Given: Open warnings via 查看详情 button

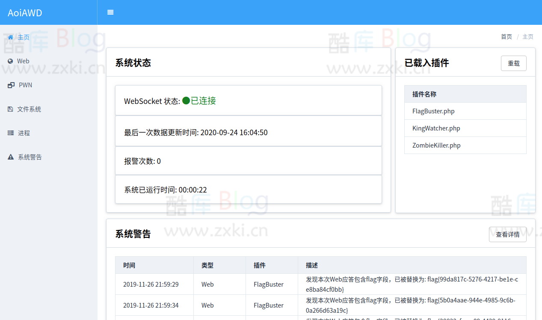Looking at the screenshot, I should pos(507,234).
